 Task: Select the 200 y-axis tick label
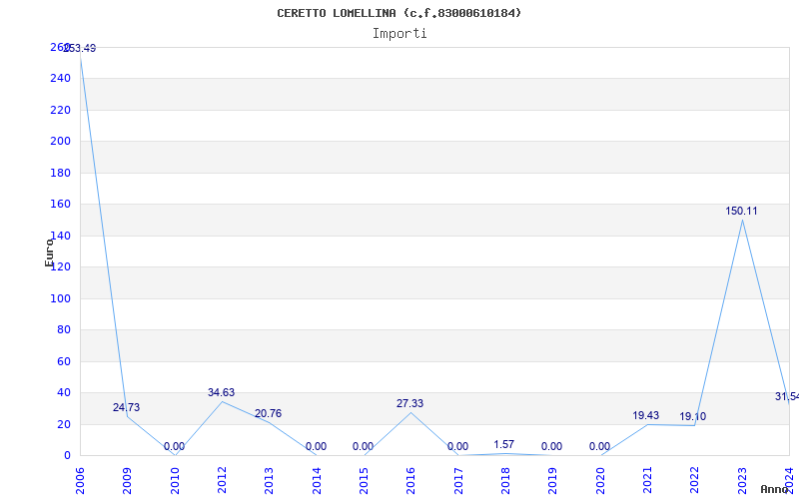60,141
